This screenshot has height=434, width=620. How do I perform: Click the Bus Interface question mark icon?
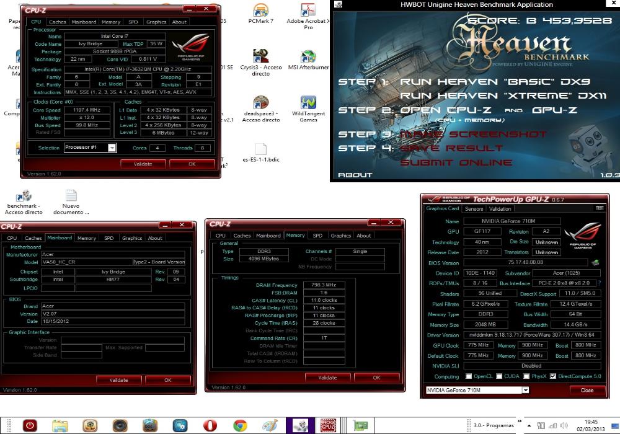pyautogui.click(x=600, y=283)
